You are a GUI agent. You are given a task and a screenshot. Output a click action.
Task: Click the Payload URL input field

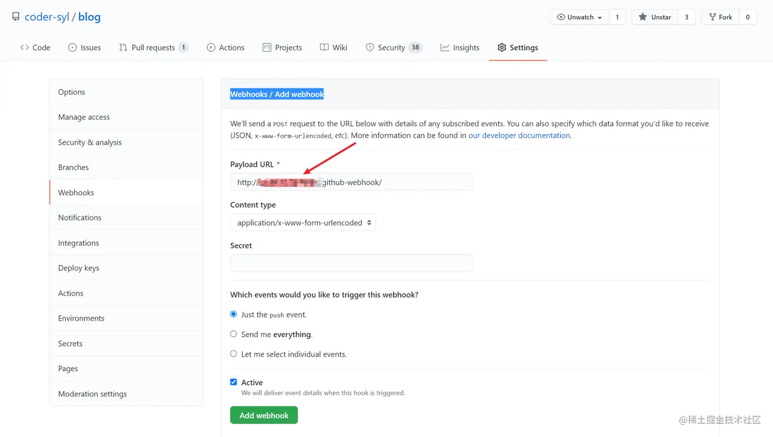(351, 182)
